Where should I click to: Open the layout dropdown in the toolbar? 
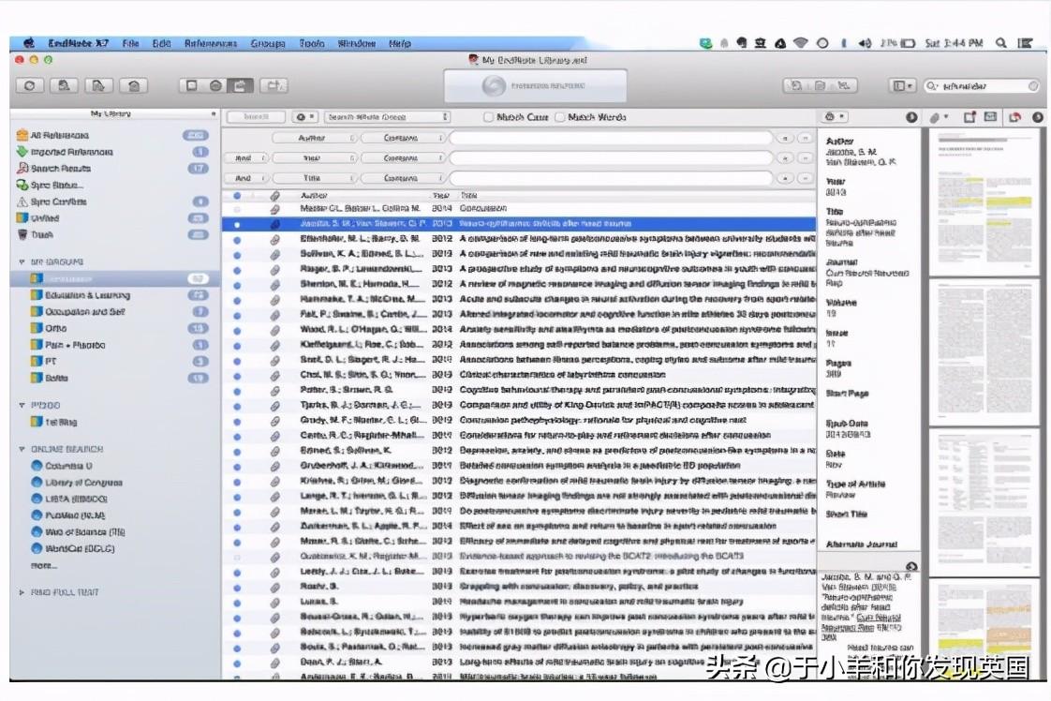pos(901,86)
